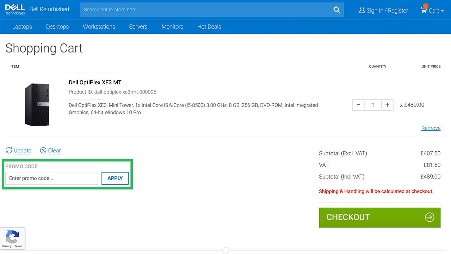Click the reCAPTCHA Privacy link
This screenshot has width=451, height=254.
(x=7, y=246)
